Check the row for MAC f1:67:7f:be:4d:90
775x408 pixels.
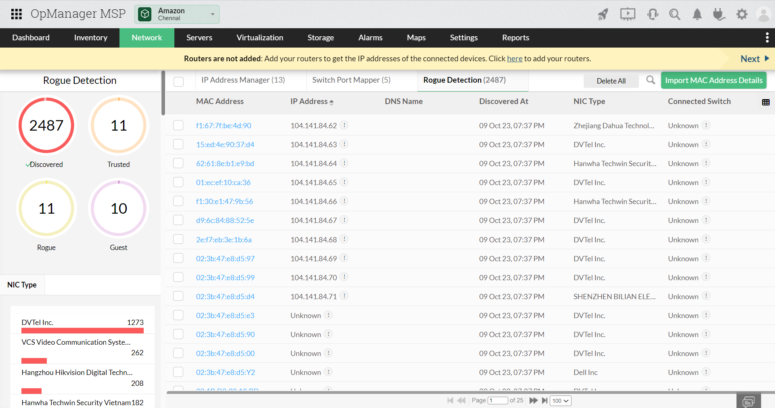(x=178, y=125)
